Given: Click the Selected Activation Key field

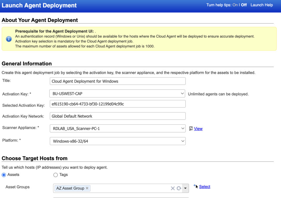Looking at the screenshot, I should (117, 104).
